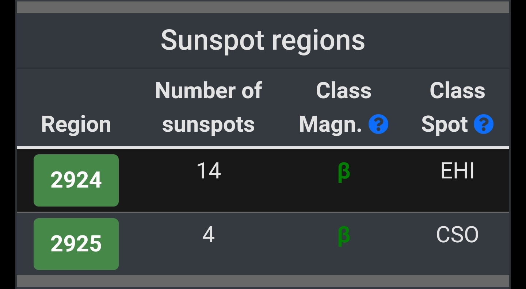Screen dimensions: 526x289
Task: Select the table row for region 2925
Action: tap(263, 244)
